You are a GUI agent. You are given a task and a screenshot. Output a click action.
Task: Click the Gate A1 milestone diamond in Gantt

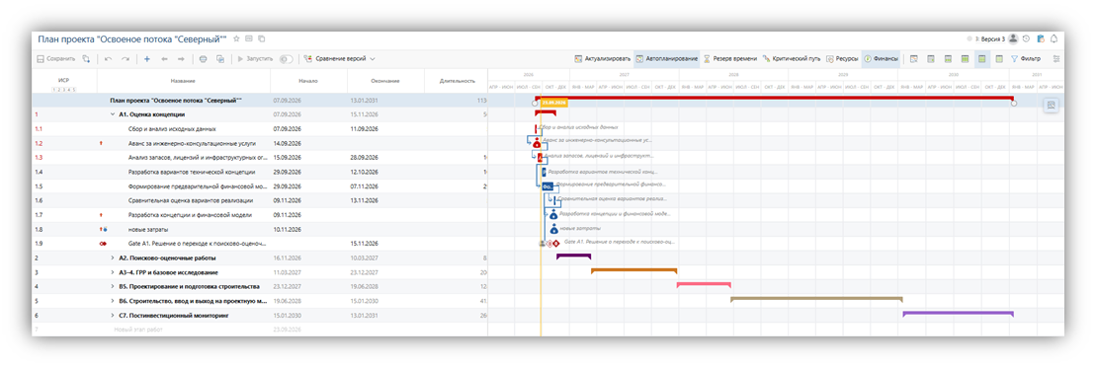(556, 244)
